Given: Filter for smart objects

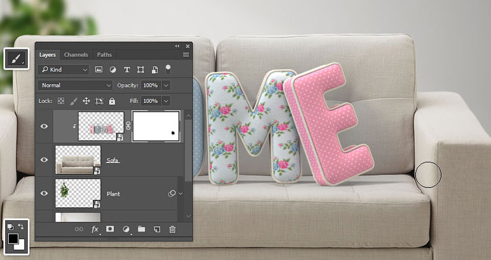Looking at the screenshot, I should click(154, 70).
